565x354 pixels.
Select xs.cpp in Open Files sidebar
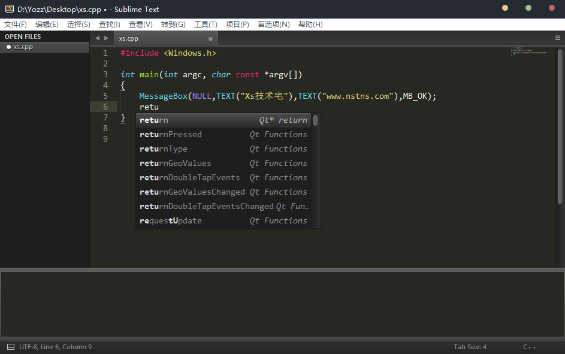45,47
